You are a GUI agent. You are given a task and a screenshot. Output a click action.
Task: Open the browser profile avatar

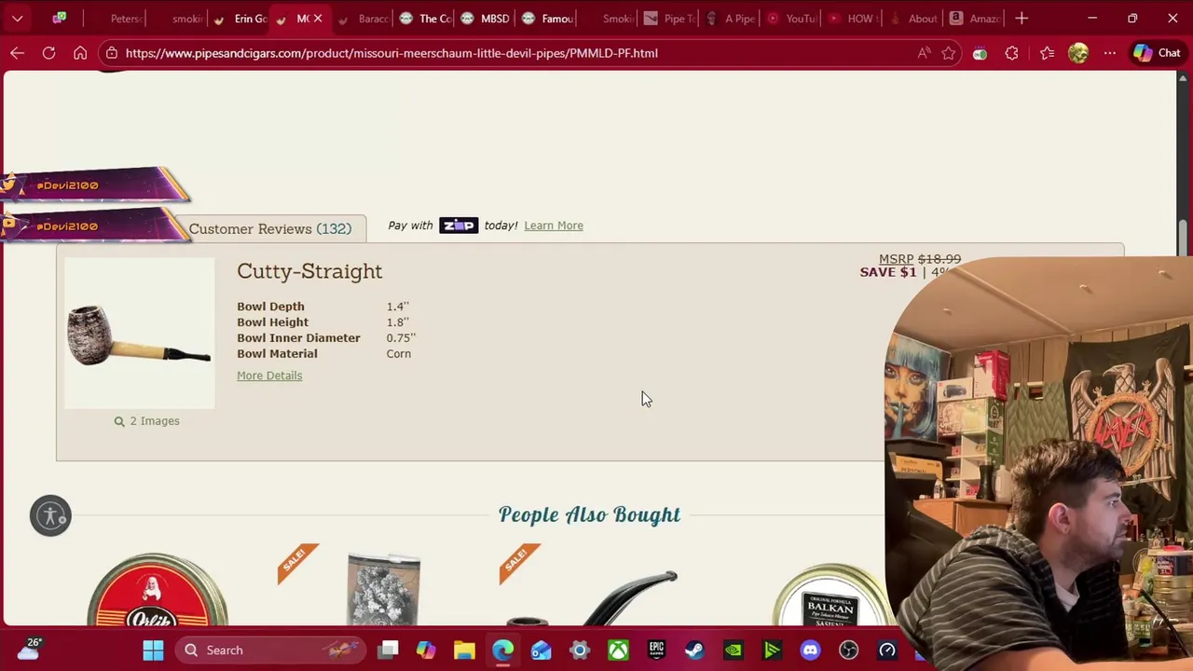coord(1078,53)
